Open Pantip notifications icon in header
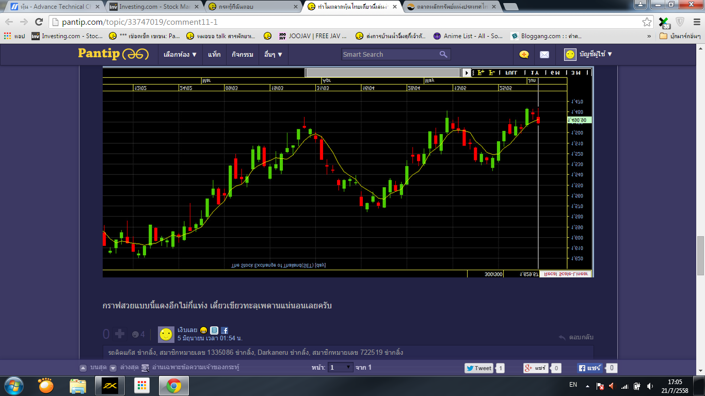This screenshot has width=705, height=396. [524, 54]
